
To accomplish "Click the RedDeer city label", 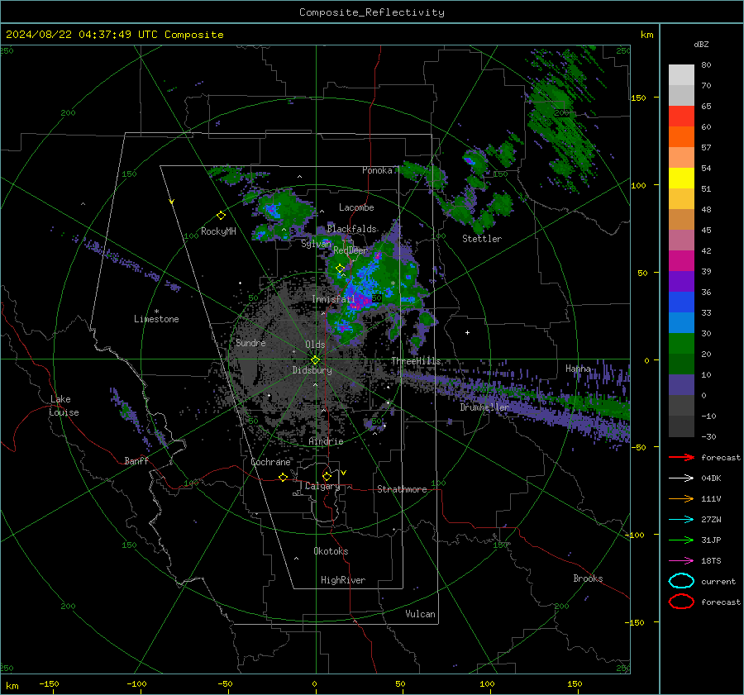I will tap(351, 250).
